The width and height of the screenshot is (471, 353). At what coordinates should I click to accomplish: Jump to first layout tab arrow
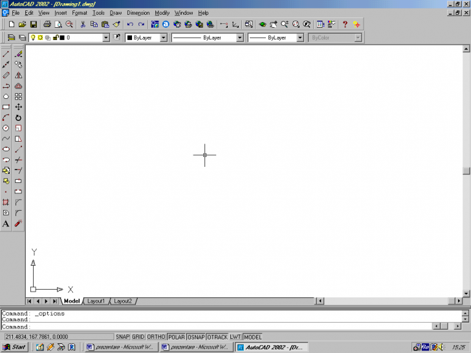coord(30,301)
